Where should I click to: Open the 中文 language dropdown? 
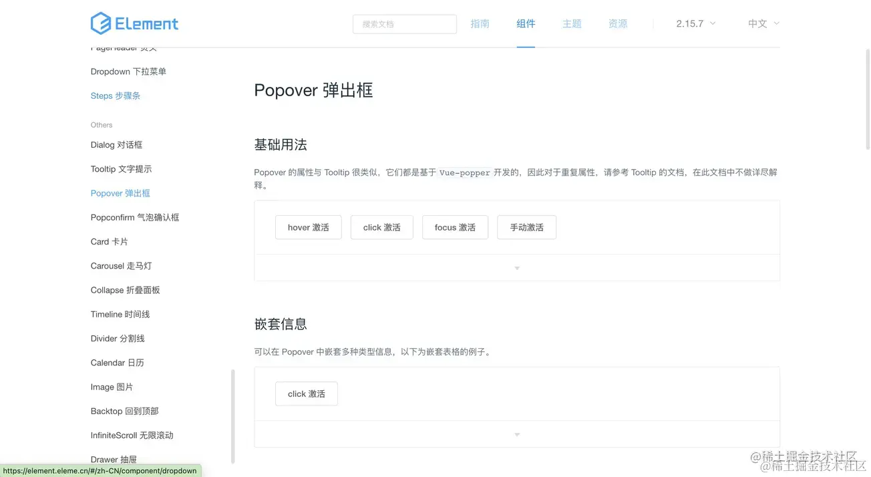pos(763,23)
